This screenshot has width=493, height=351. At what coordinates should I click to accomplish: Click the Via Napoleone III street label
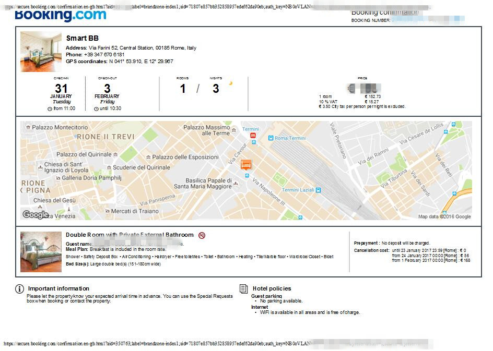(x=269, y=192)
